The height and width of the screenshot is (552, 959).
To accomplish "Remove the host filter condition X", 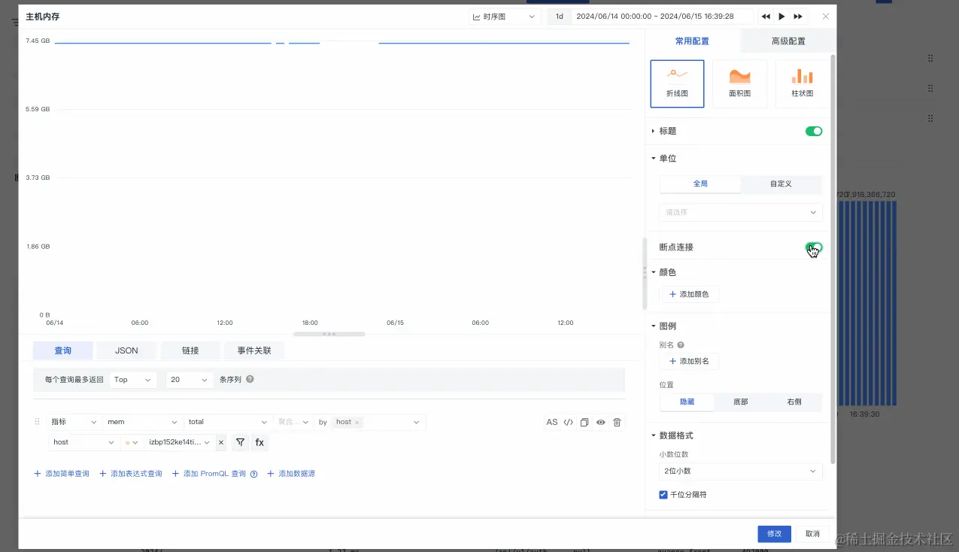I will click(221, 443).
